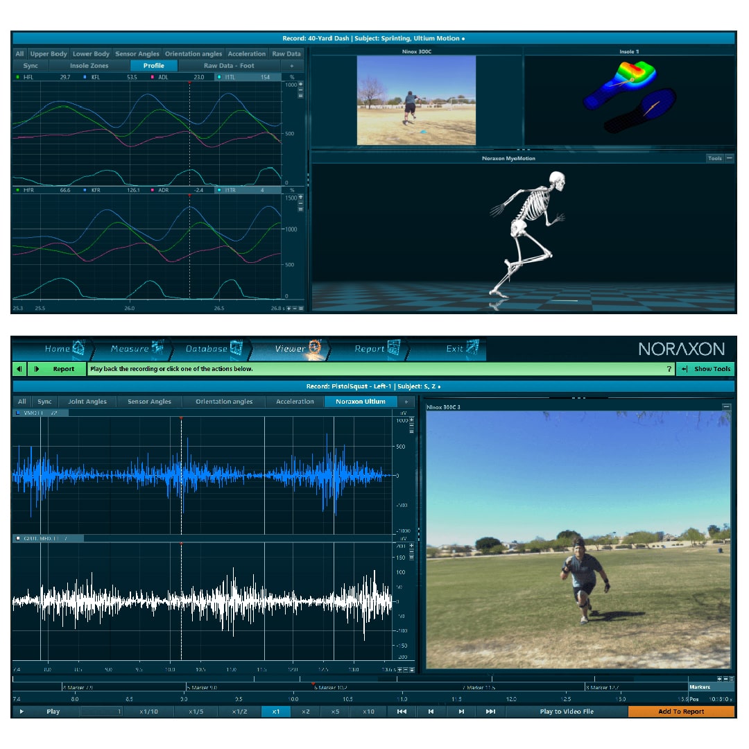Add a new tab next to Noraxon Ultium

tap(406, 402)
